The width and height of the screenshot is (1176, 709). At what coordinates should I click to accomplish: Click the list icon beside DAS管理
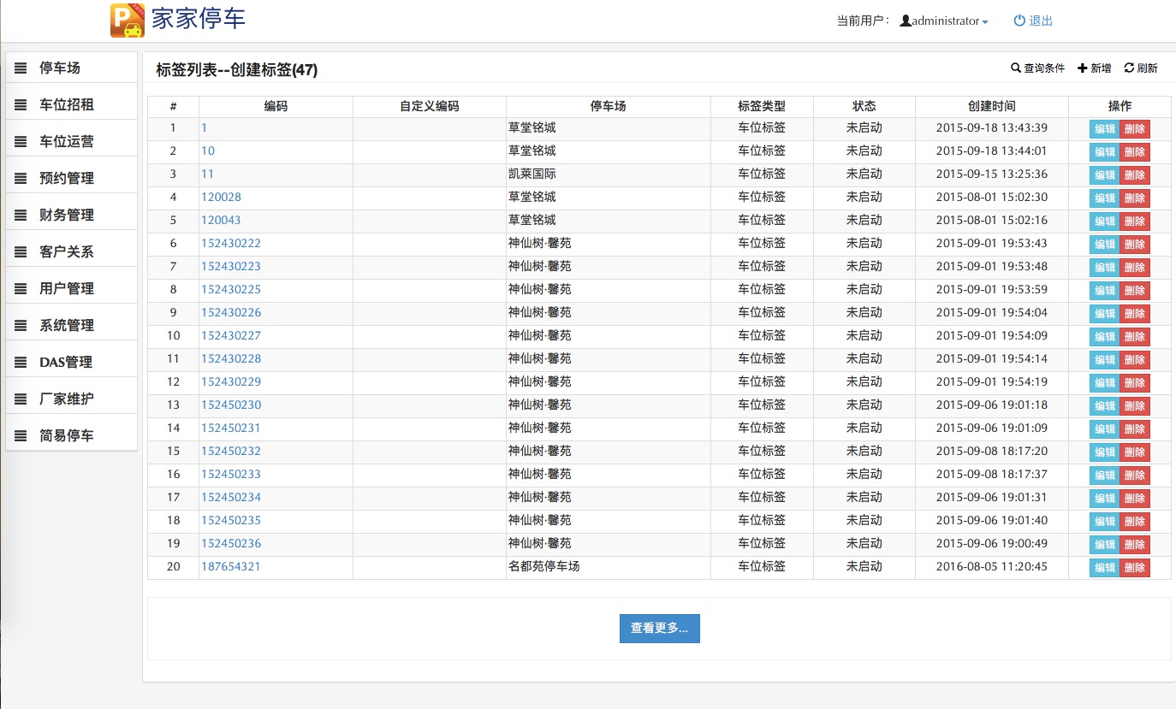(x=21, y=362)
